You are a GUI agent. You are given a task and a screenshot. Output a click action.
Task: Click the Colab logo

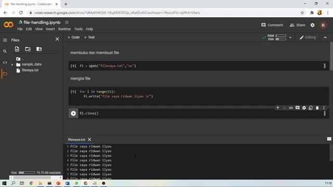[x=8, y=25]
